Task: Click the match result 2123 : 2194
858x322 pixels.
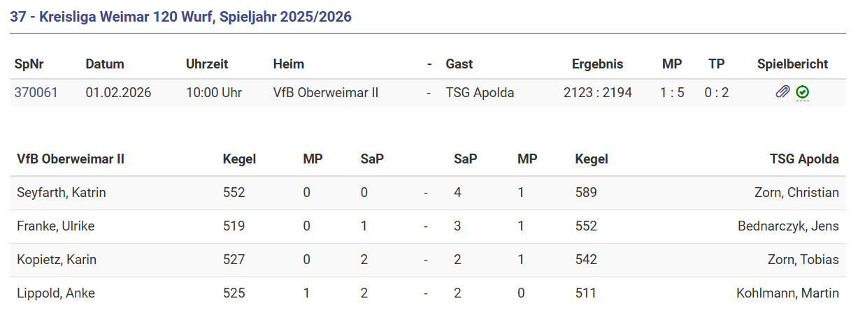Action: (x=597, y=92)
